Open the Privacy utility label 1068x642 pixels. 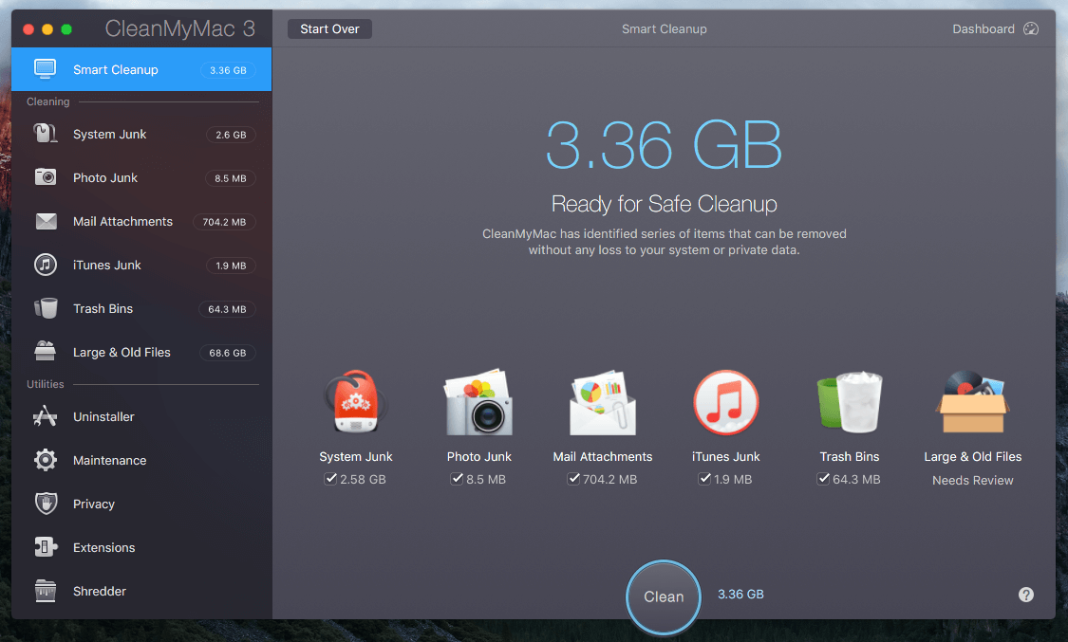coord(93,504)
